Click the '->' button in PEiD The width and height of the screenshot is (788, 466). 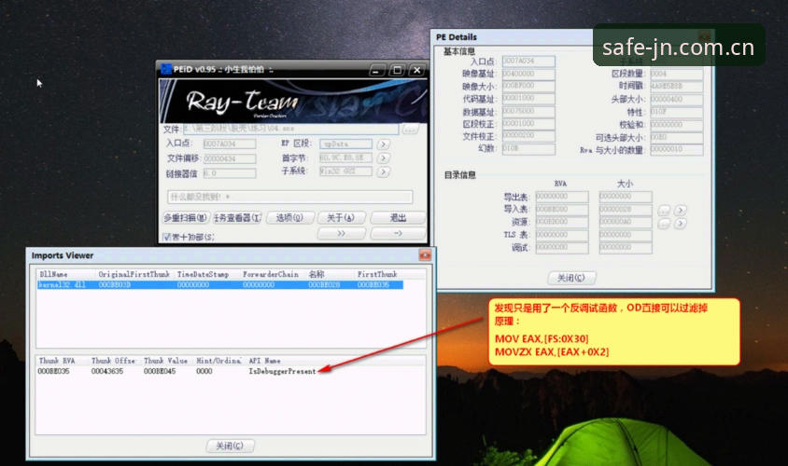pos(398,233)
